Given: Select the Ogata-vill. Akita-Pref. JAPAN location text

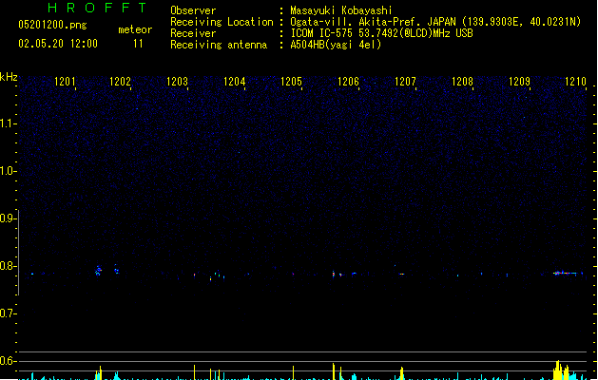Looking at the screenshot, I should click(435, 22).
